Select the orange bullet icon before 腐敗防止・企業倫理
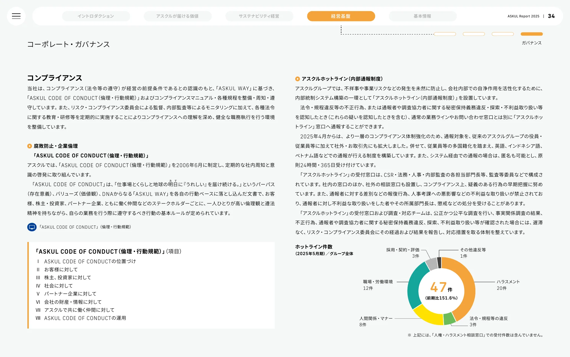Image resolution: width=570 pixels, height=357 pixels. click(29, 146)
